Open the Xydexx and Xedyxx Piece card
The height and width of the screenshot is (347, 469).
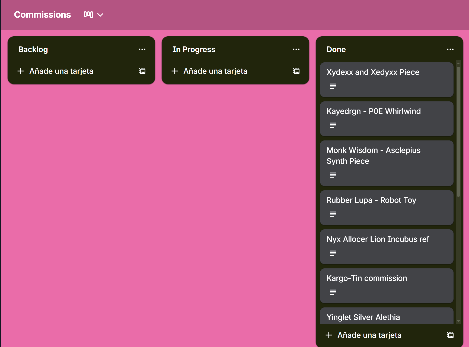point(373,72)
